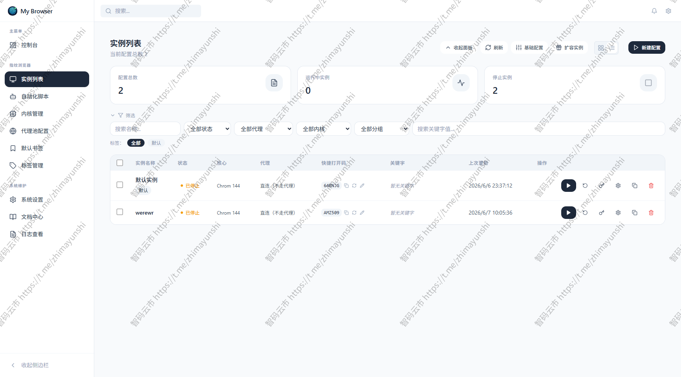The height and width of the screenshot is (377, 681).
Task: Edit the AMZ509 quick-open code
Action: pyautogui.click(x=362, y=213)
